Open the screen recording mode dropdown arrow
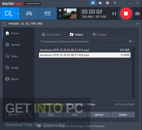Screen dimensions: 142x130 [18, 14]
